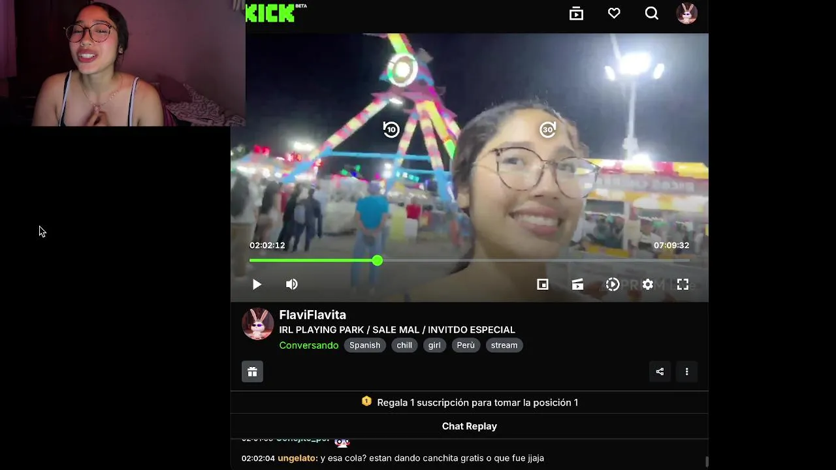Click the Spanish tag
The width and height of the screenshot is (836, 470).
tap(364, 345)
